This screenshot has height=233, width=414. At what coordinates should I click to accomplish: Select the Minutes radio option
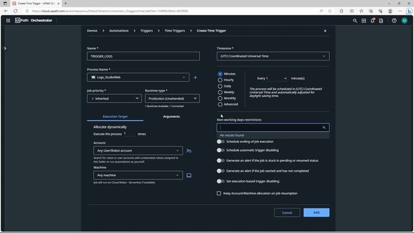coord(220,74)
